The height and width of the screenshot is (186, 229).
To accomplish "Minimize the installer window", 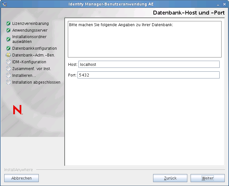I will [218, 5].
